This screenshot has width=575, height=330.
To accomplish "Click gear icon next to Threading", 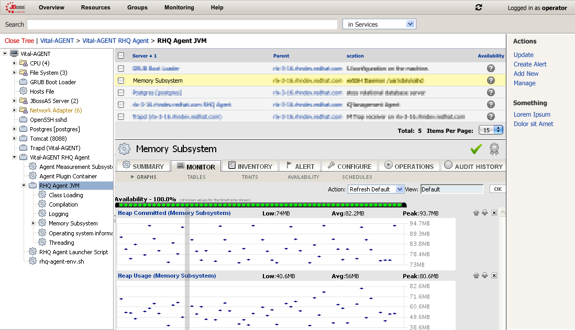I will click(42, 242).
